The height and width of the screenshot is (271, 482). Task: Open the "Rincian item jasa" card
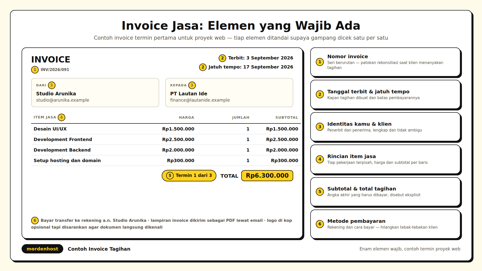coord(385,159)
